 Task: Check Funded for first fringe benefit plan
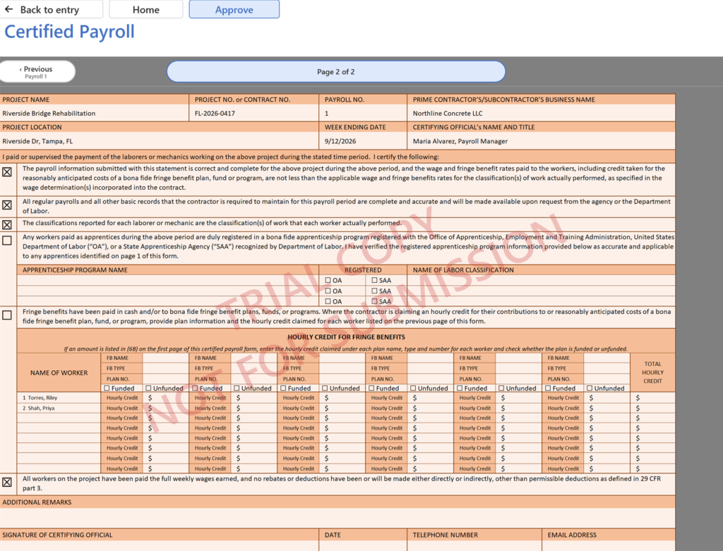point(107,388)
